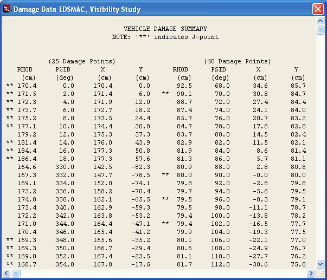The image size is (327, 280).
Task: Click the horizontal scrollbar thumb
Action: 16,273
